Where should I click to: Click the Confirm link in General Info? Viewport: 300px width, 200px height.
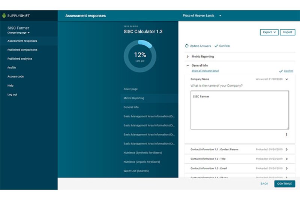(288, 71)
